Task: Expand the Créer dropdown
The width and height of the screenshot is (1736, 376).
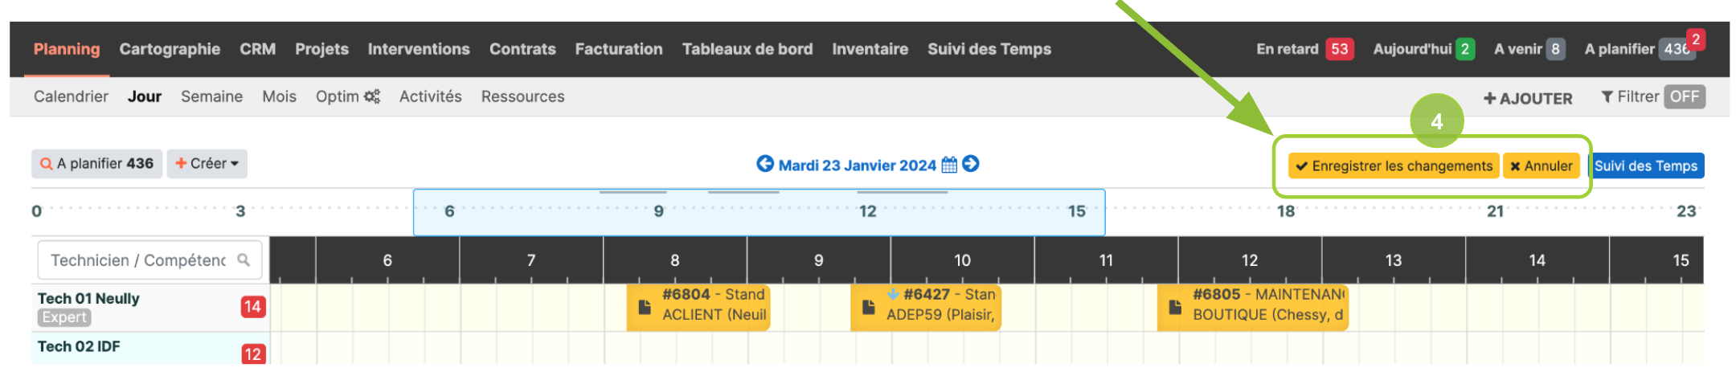Action: coord(207,163)
